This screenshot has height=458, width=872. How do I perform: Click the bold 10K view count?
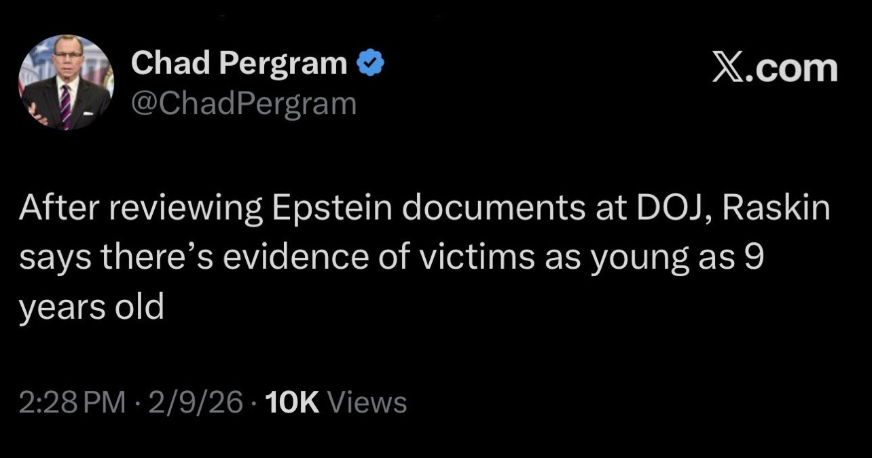click(293, 402)
